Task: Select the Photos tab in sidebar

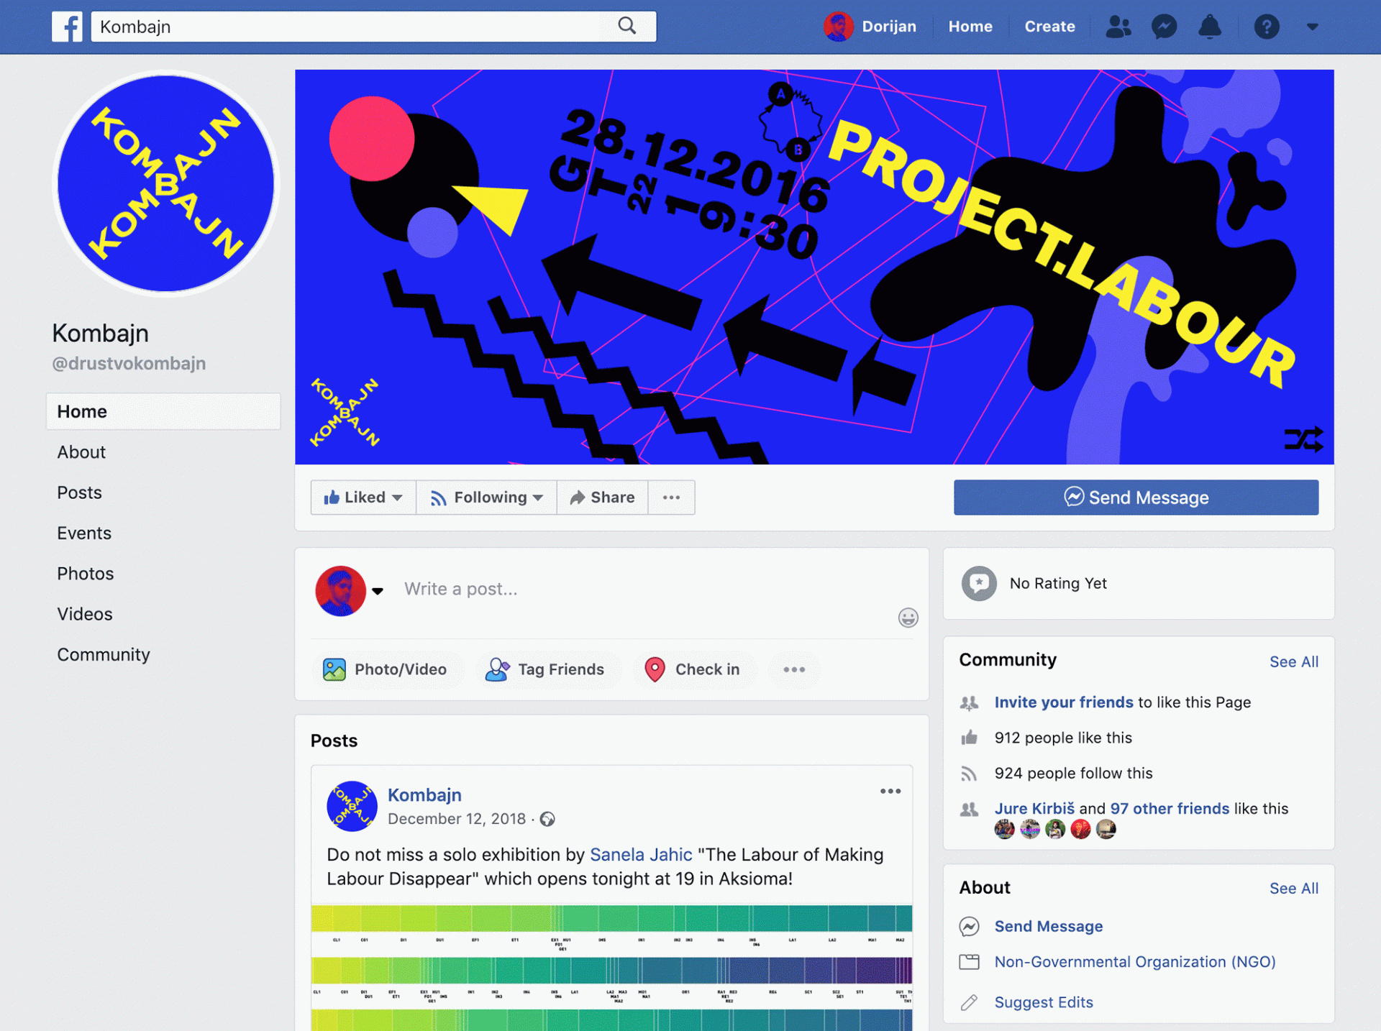Action: click(x=86, y=574)
